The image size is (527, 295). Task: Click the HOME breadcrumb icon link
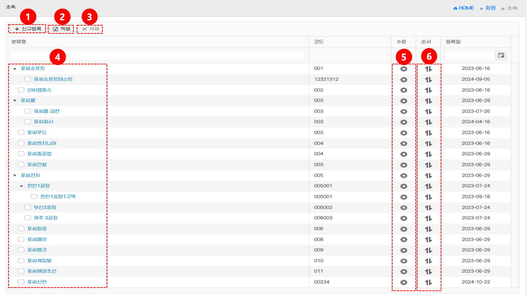[463, 8]
